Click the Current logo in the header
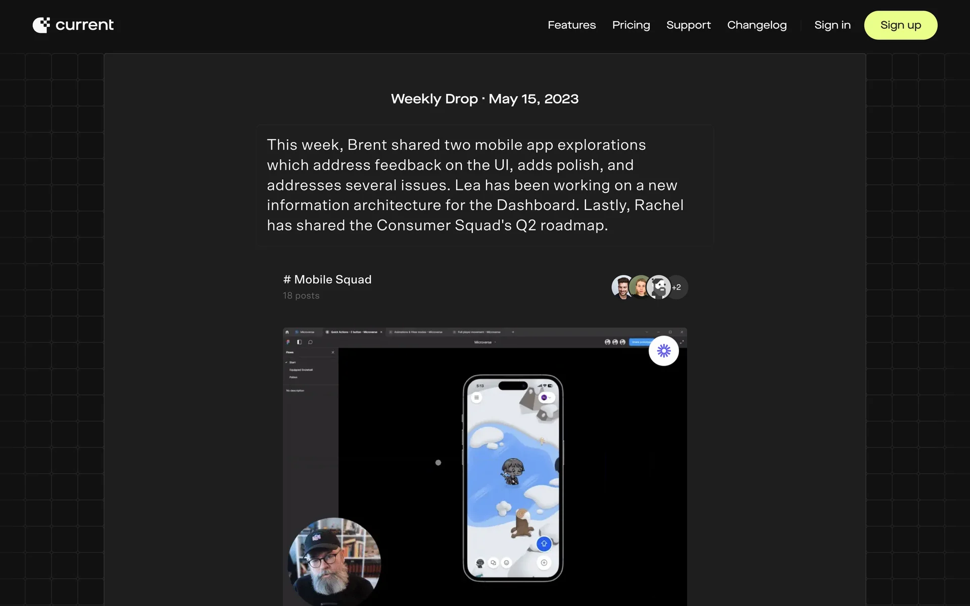970x606 pixels. click(73, 25)
